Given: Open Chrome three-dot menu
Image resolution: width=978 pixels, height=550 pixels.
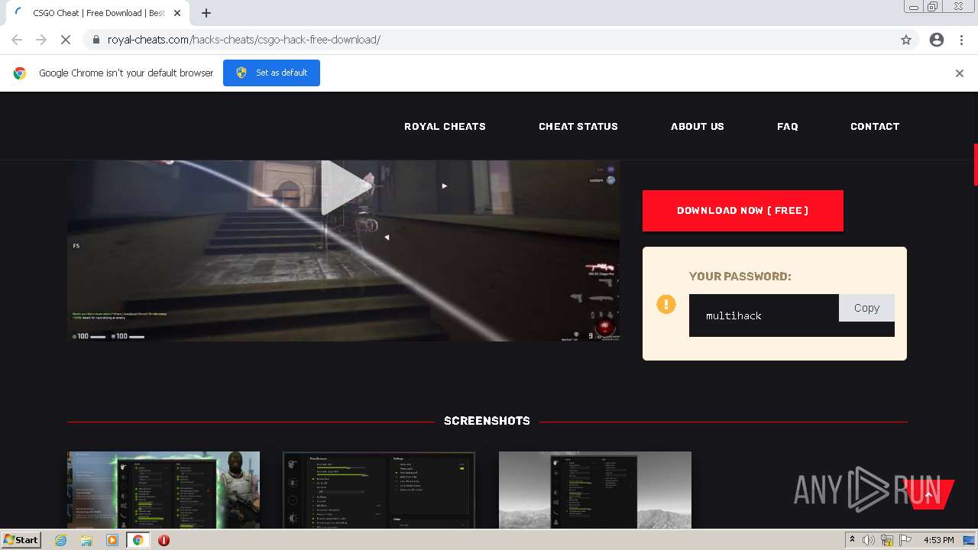Looking at the screenshot, I should [961, 40].
